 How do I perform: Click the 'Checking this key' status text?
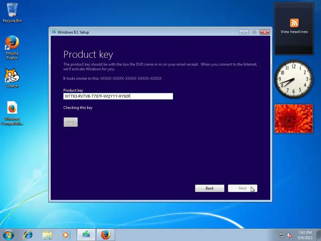[x=78, y=108]
